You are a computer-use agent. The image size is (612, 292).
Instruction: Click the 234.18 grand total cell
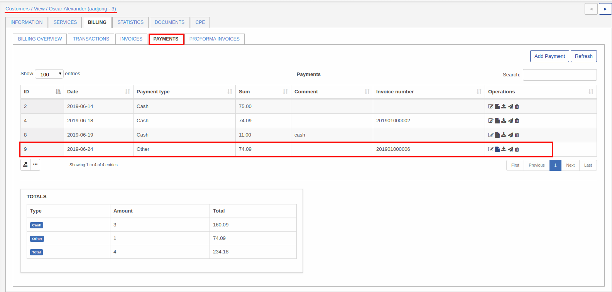point(253,252)
